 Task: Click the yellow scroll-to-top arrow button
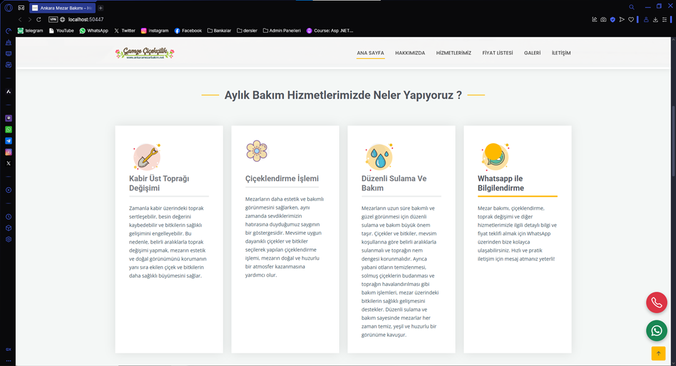tap(658, 353)
